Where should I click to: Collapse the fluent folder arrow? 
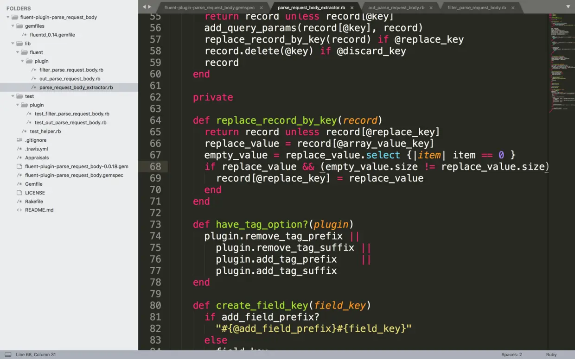click(x=18, y=52)
